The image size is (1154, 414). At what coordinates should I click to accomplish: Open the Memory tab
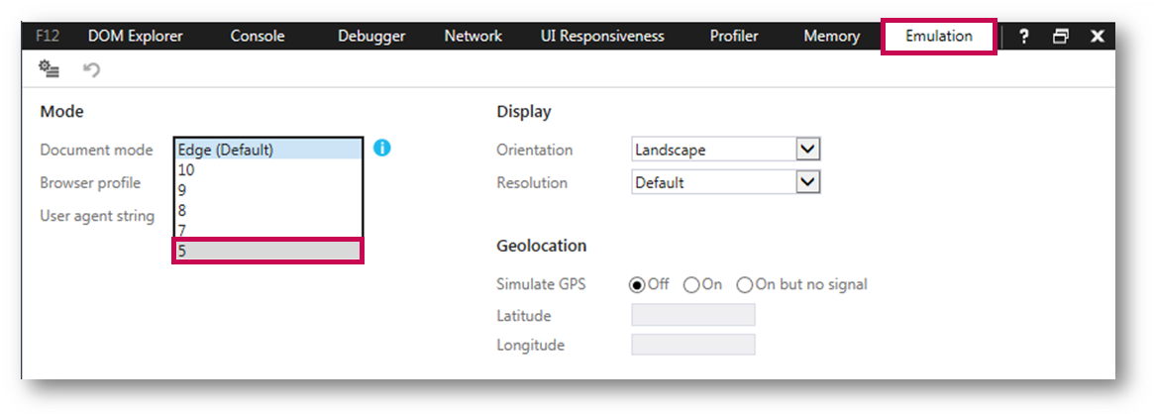click(832, 36)
